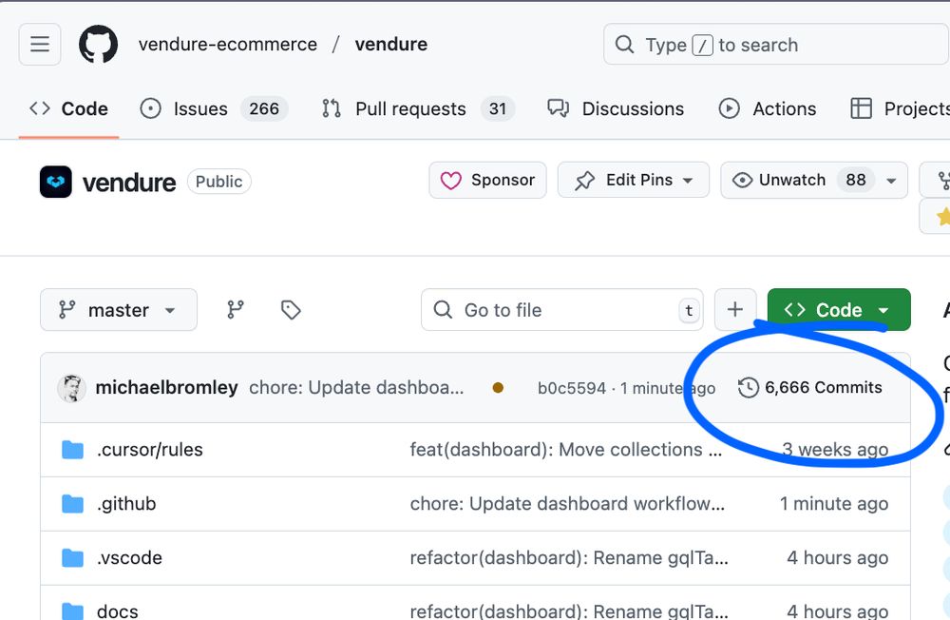The width and height of the screenshot is (950, 620).
Task: Click the Public visibility label
Action: tap(218, 182)
